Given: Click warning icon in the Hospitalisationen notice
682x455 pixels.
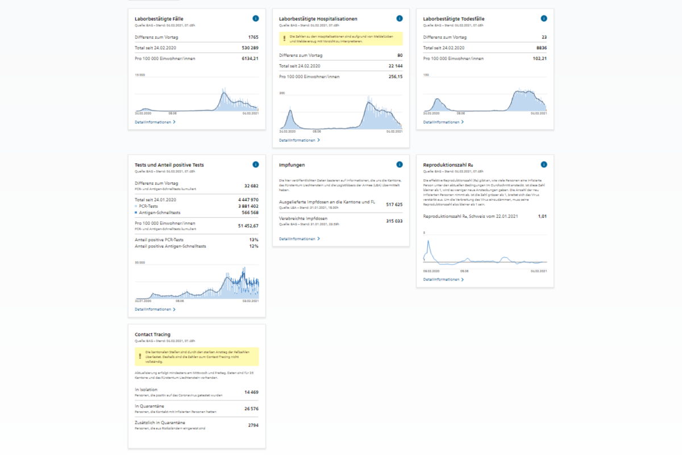Looking at the screenshot, I should (284, 38).
